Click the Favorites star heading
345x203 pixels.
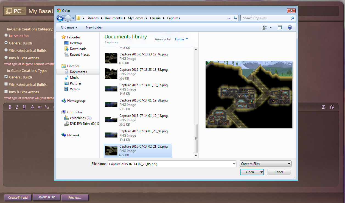pyautogui.click(x=71, y=37)
